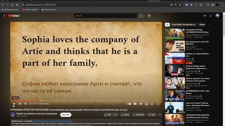Click the Download button
225x126 pixels.
point(139,115)
